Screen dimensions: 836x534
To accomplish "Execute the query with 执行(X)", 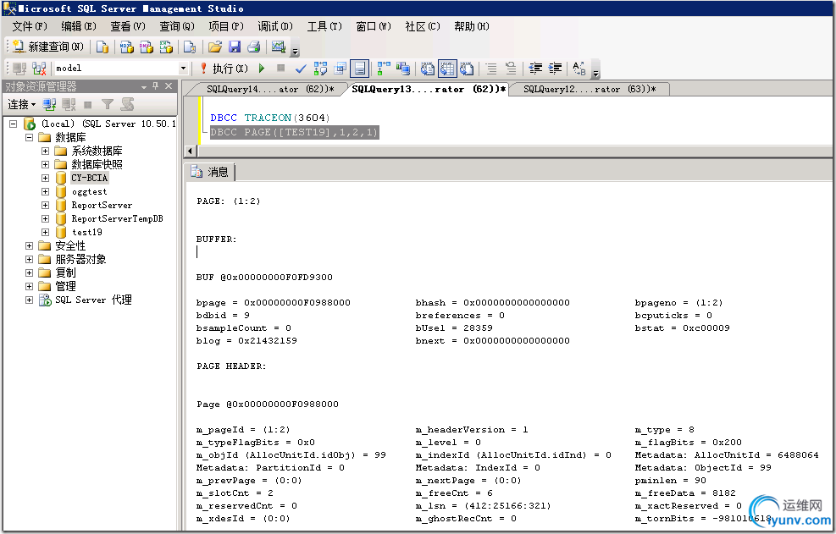I will (x=224, y=69).
